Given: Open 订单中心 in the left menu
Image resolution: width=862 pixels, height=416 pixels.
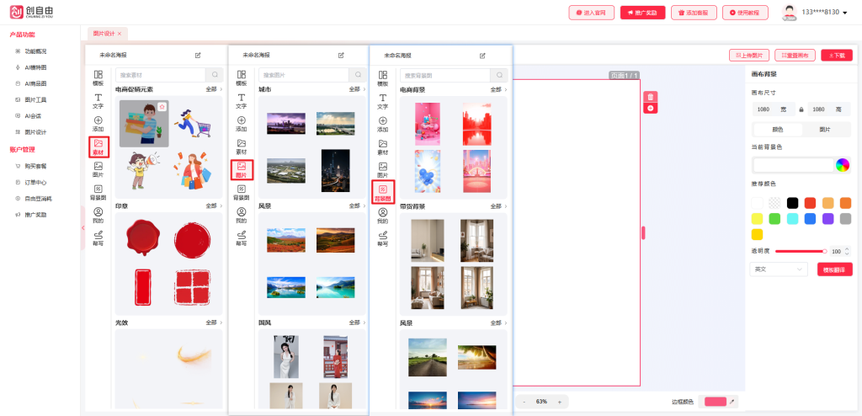Looking at the screenshot, I should [36, 181].
